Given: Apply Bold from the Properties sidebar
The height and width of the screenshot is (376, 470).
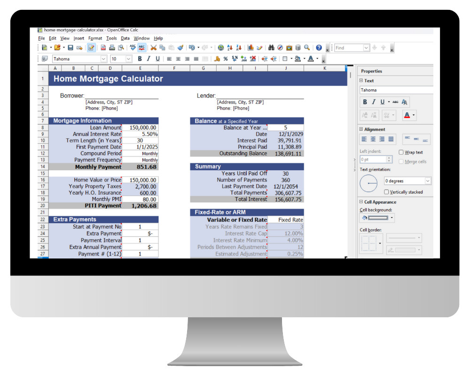Looking at the screenshot, I should [365, 102].
